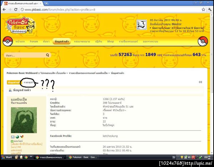
Task: Switch to the การกระทำ actions tab
Action: 29,83
